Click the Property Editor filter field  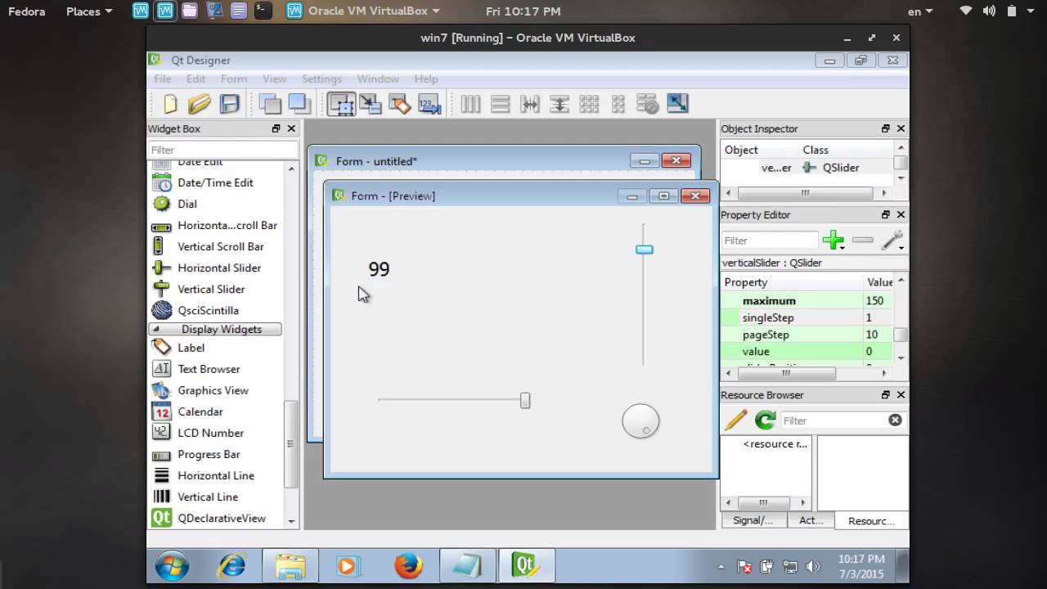point(770,240)
